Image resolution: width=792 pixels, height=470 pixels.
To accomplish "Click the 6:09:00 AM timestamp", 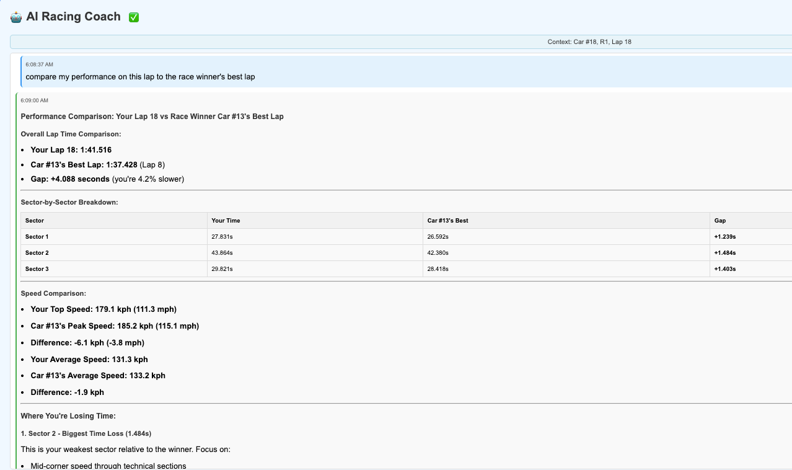I will click(34, 100).
